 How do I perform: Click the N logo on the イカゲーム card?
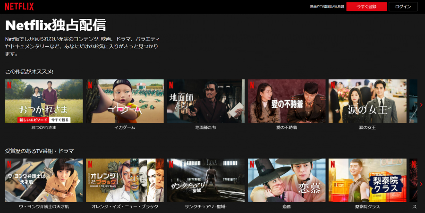pyautogui.click(x=90, y=85)
